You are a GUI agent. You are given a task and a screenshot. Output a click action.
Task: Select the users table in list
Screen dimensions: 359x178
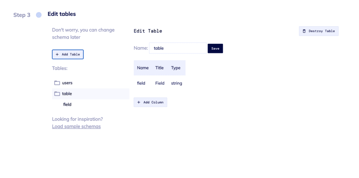pyautogui.click(x=91, y=83)
